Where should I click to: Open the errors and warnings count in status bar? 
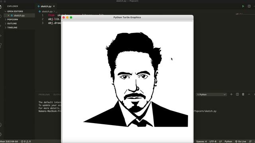tap(25, 141)
